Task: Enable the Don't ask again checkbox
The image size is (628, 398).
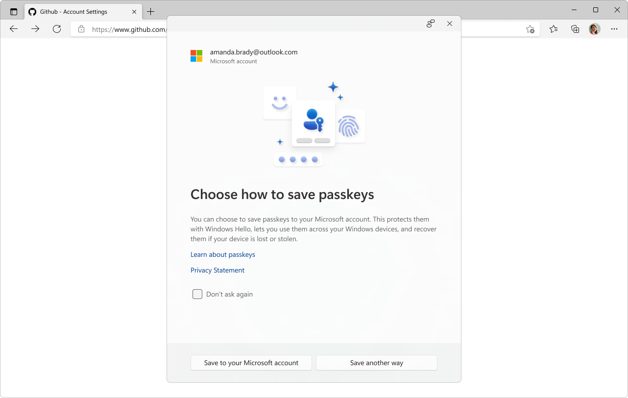Action: click(x=197, y=294)
